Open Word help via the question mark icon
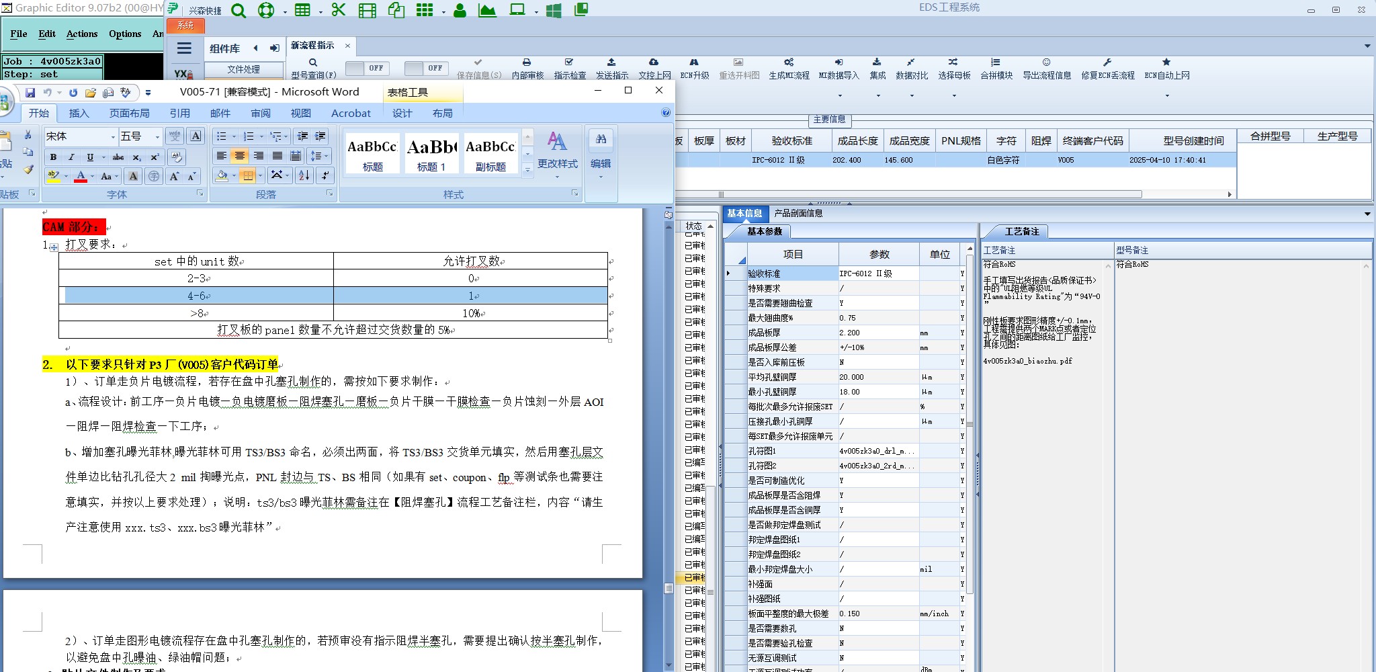This screenshot has height=672, width=1376. (x=665, y=113)
